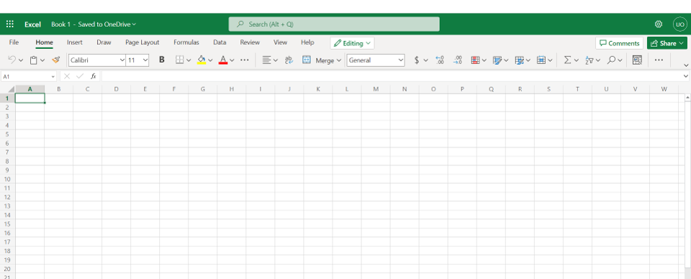Expand the formula bar chevron
Image resolution: width=691 pixels, height=279 pixels.
point(686,76)
